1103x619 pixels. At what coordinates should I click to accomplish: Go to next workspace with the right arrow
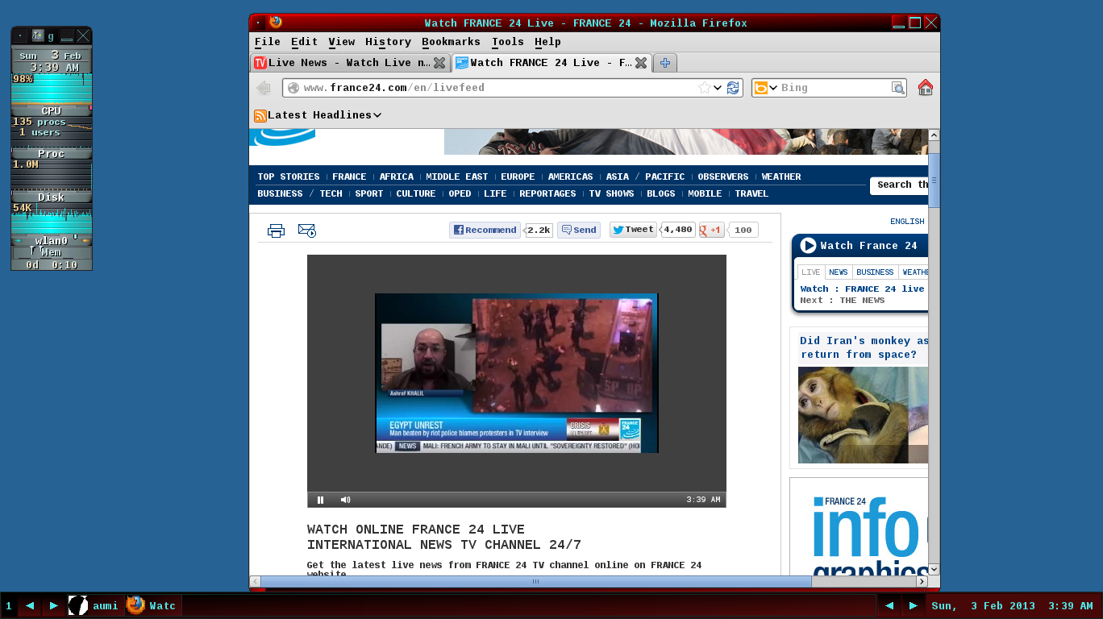pos(54,605)
